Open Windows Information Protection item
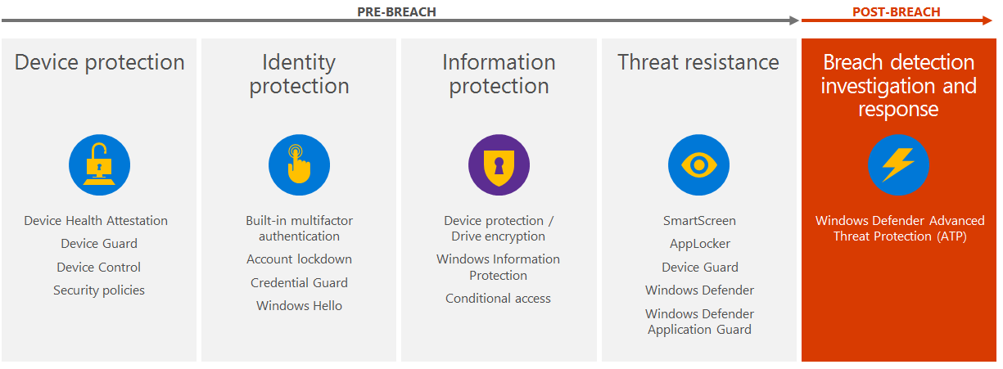Screen dimensions: 1003x369 pos(498,268)
